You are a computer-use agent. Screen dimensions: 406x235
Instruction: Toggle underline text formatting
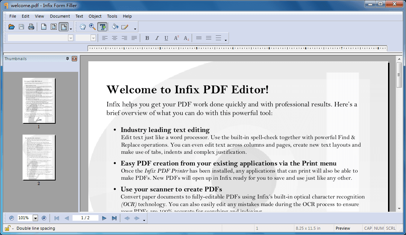tap(166, 38)
